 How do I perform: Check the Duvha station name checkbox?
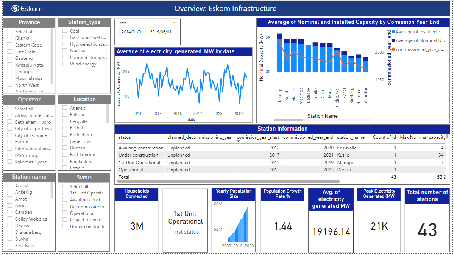tap(10, 239)
